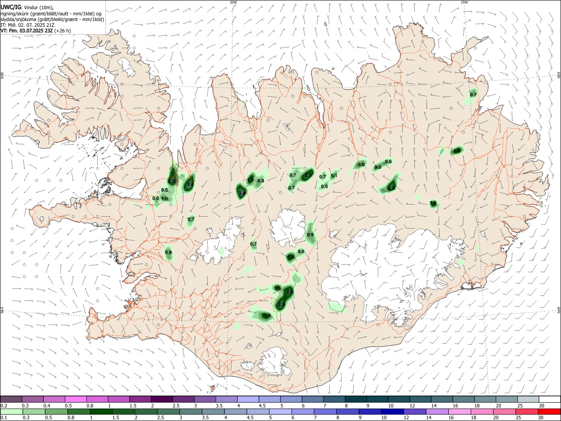
Task: Click the 1.8 precipitation value
Action: click(x=251, y=180)
